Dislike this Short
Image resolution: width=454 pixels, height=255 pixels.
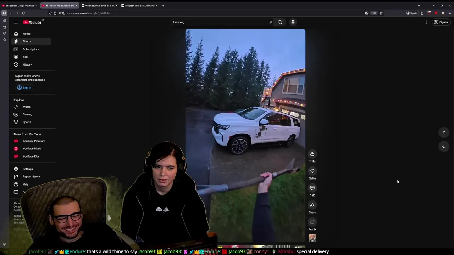coord(312,171)
